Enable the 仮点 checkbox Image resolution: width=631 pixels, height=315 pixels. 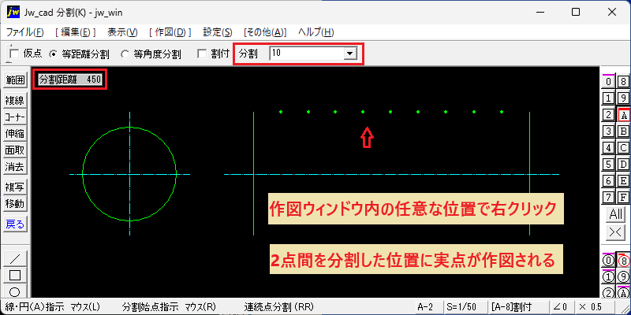coord(14,54)
